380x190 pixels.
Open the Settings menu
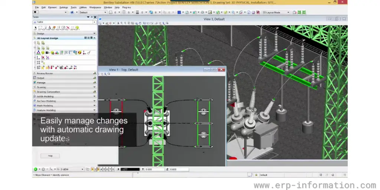click(x=64, y=7)
